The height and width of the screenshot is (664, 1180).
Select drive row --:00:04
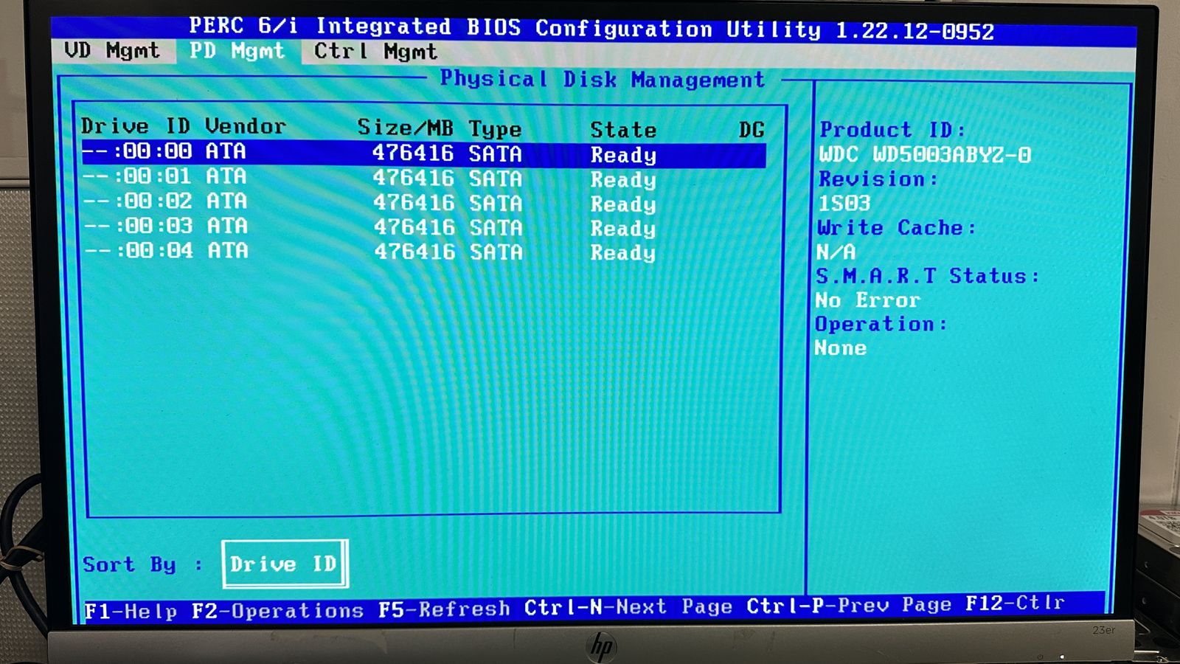click(423, 251)
